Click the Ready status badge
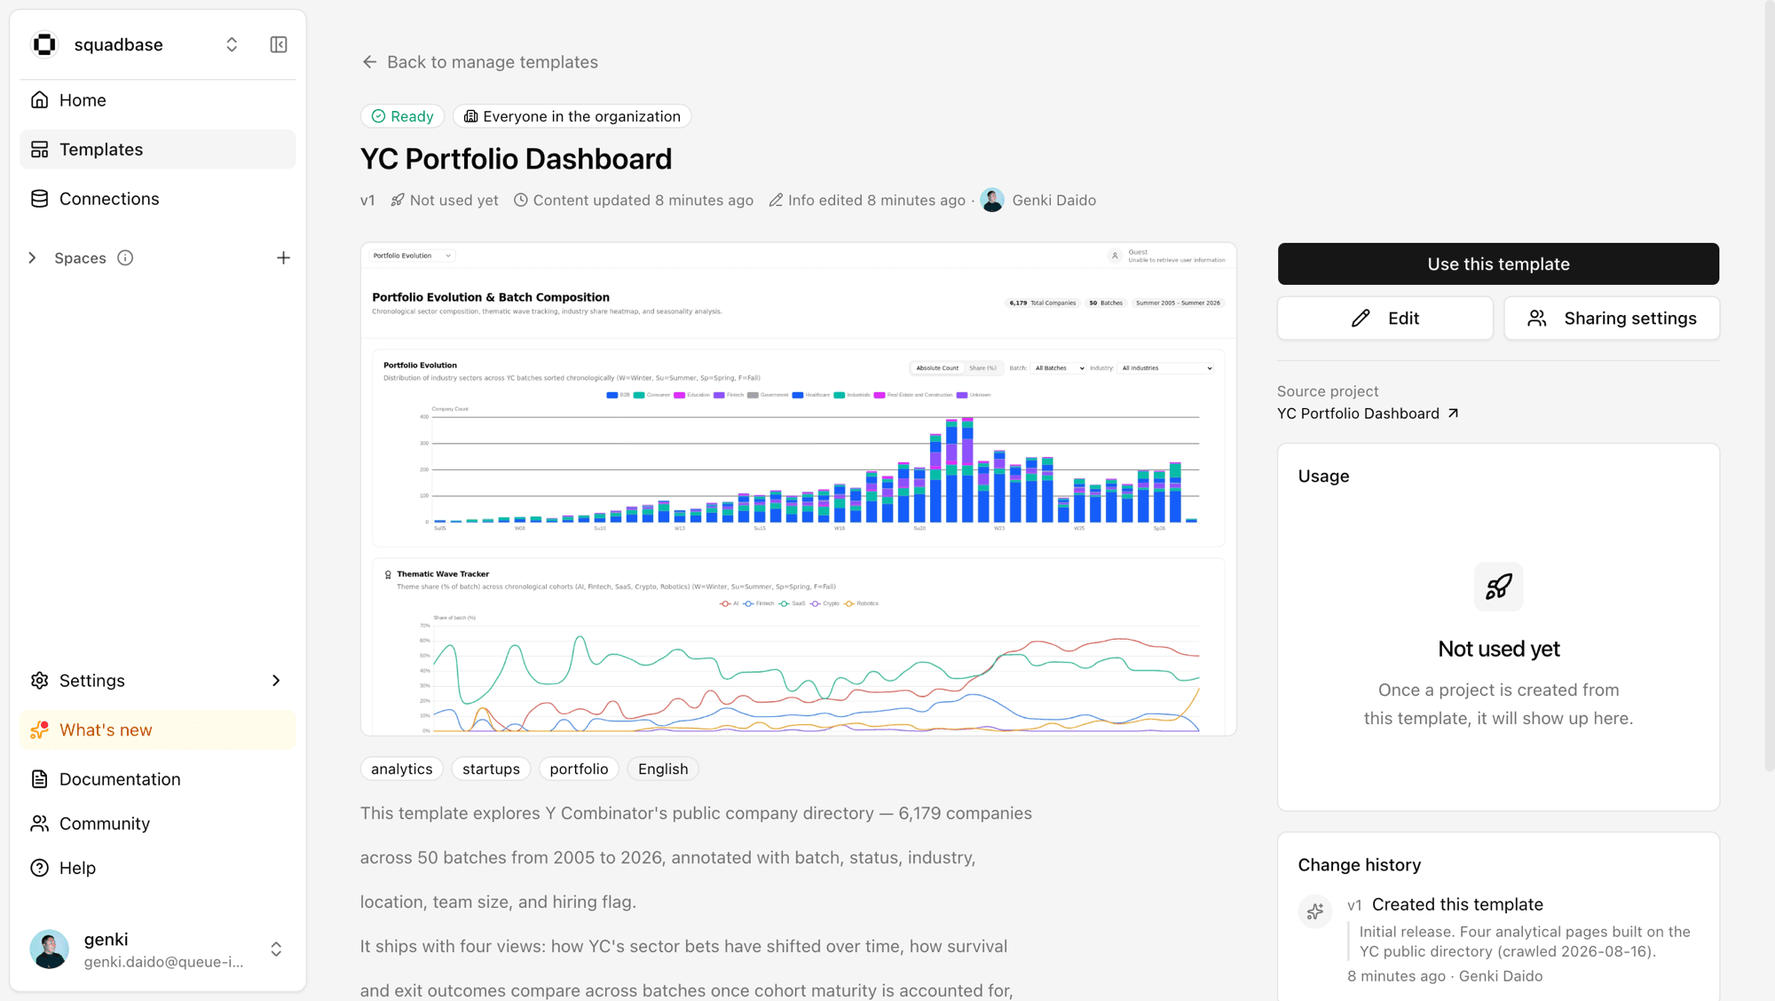The width and height of the screenshot is (1775, 1001). pyautogui.click(x=402, y=116)
